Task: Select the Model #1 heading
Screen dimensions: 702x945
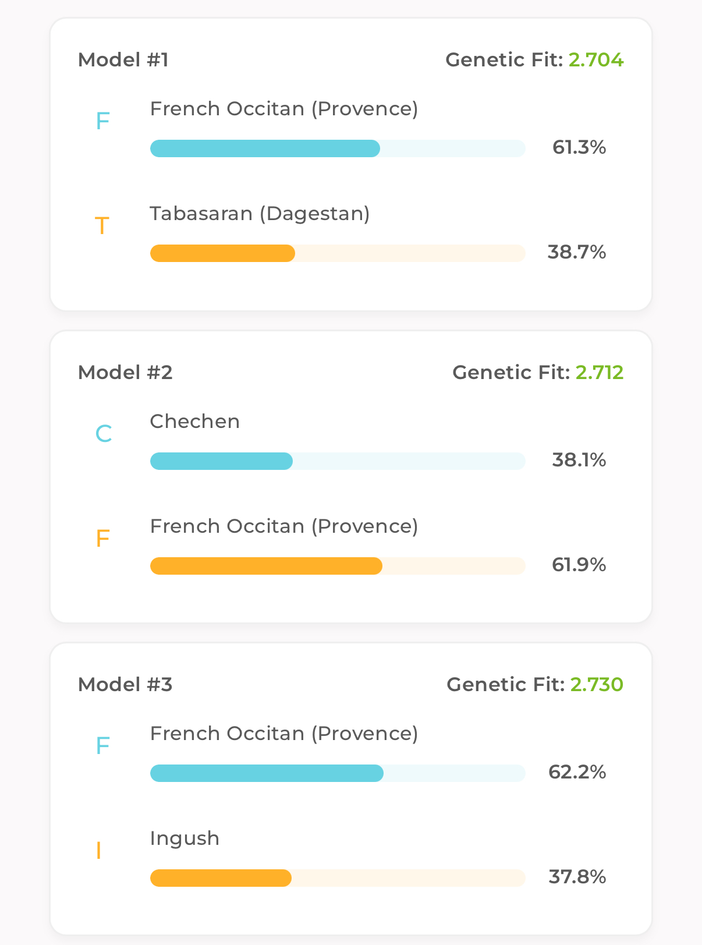Action: 123,60
